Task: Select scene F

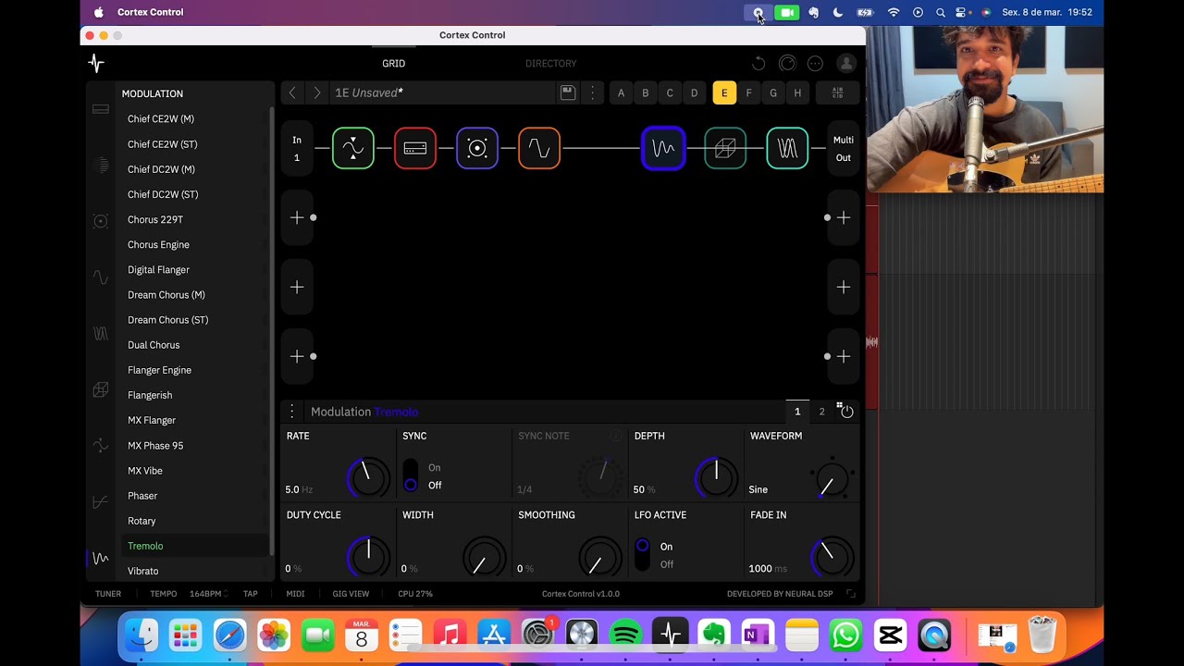Action: [749, 92]
